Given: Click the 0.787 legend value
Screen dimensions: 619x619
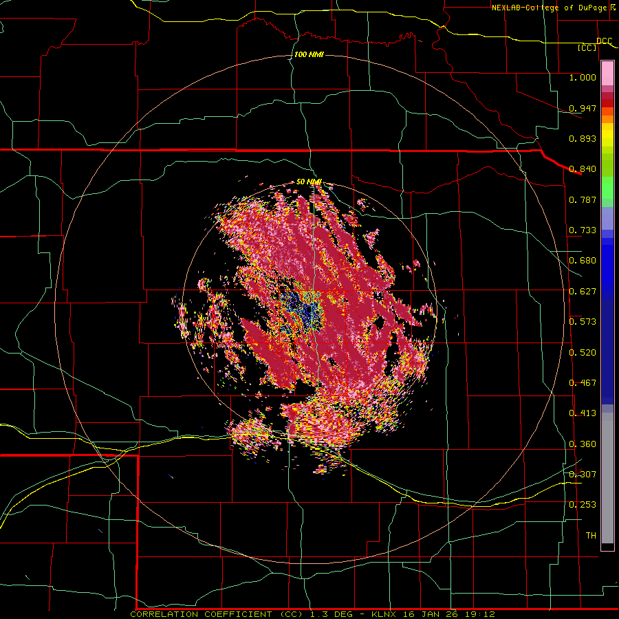Looking at the screenshot, I should tap(583, 199).
